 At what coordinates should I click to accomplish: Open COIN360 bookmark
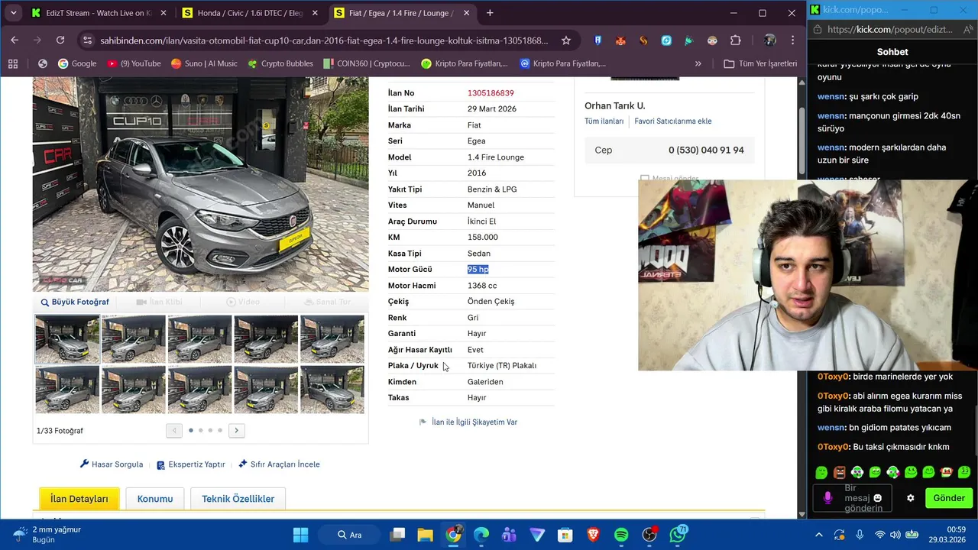pos(366,63)
